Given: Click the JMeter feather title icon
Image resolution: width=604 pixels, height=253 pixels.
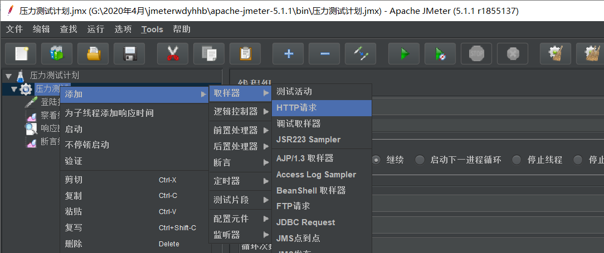Looking at the screenshot, I should pos(11,11).
